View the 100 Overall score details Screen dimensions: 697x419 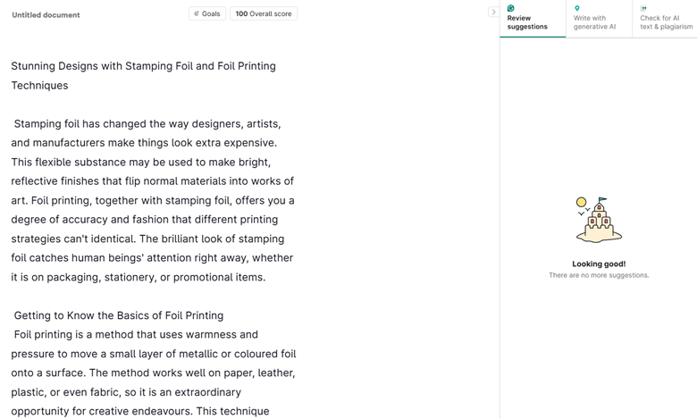(264, 14)
